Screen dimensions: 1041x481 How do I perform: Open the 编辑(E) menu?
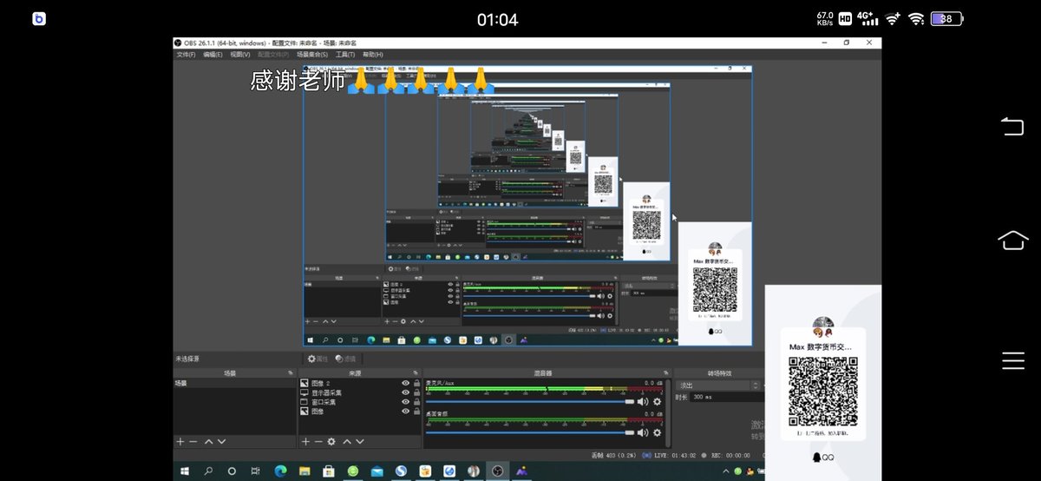pos(213,55)
